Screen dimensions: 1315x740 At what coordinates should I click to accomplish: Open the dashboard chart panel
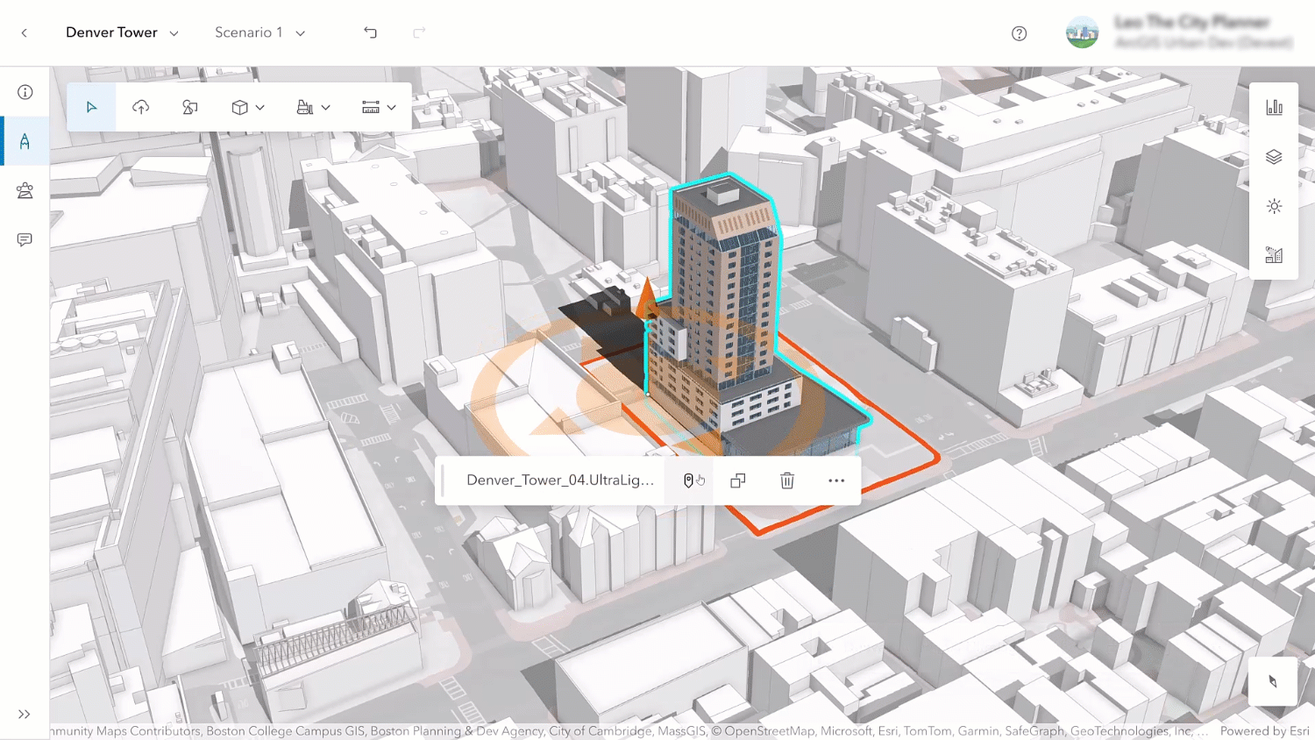[1274, 107]
